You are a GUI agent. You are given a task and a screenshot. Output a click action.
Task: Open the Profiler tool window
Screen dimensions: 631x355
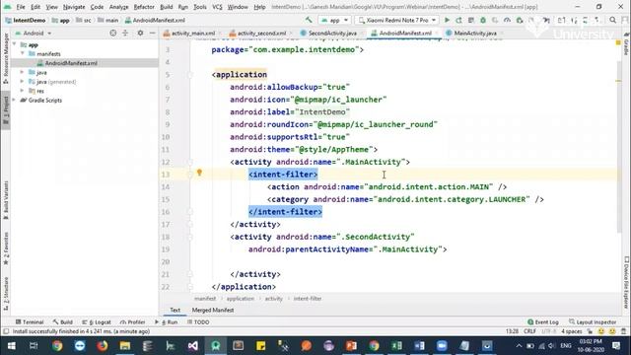[x=133, y=322]
